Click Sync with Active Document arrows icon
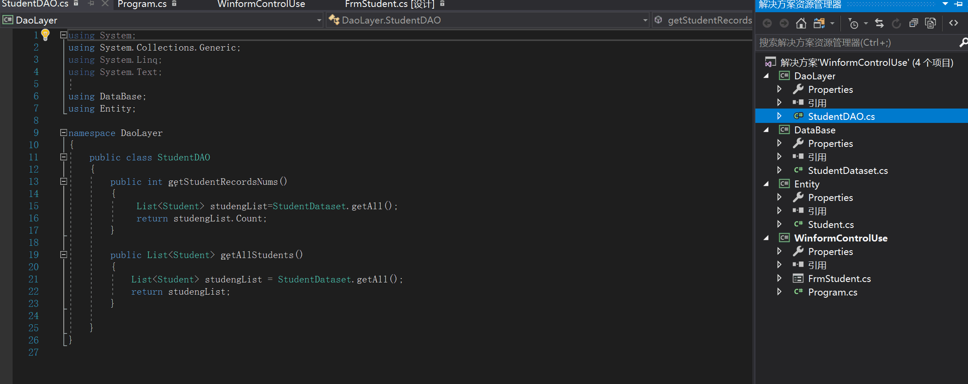 click(x=879, y=23)
